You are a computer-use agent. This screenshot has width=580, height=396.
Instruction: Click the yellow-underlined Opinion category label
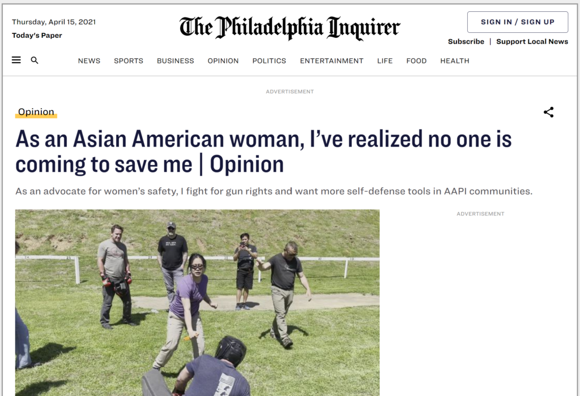[x=36, y=112]
